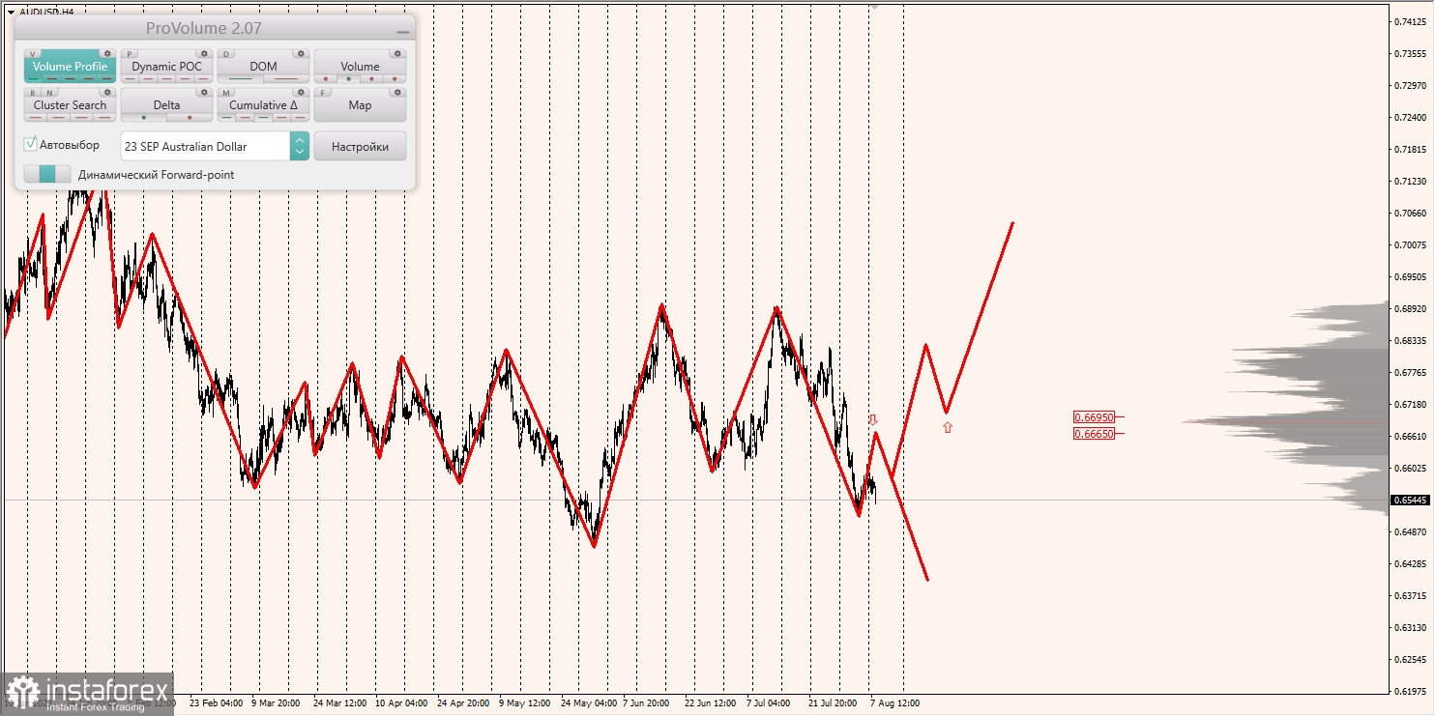This screenshot has height=716, width=1435.
Task: Click the 0.68920 price scale value
Action: 1412,309
